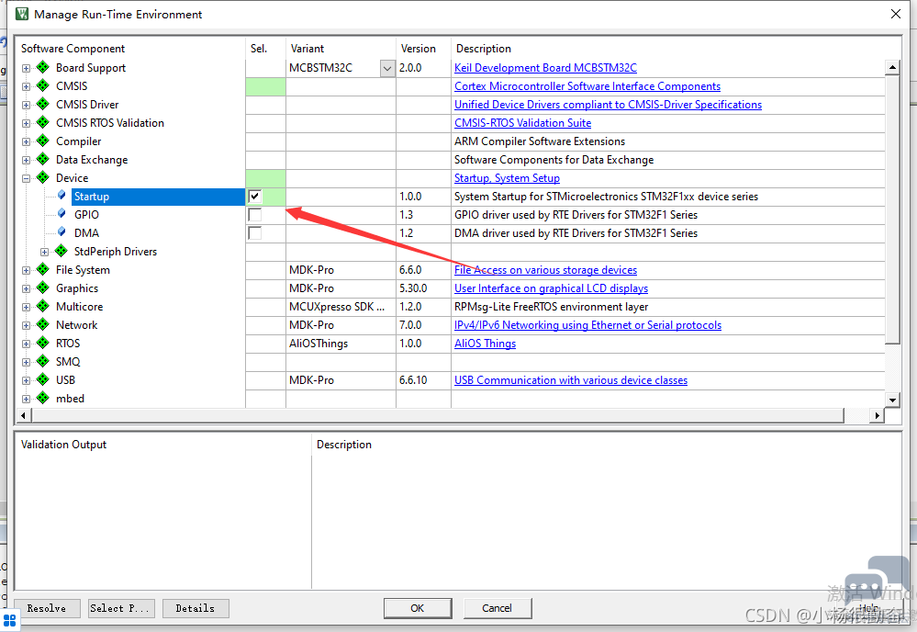Click the Cancel button
Viewport: 917px width, 632px height.
point(498,608)
